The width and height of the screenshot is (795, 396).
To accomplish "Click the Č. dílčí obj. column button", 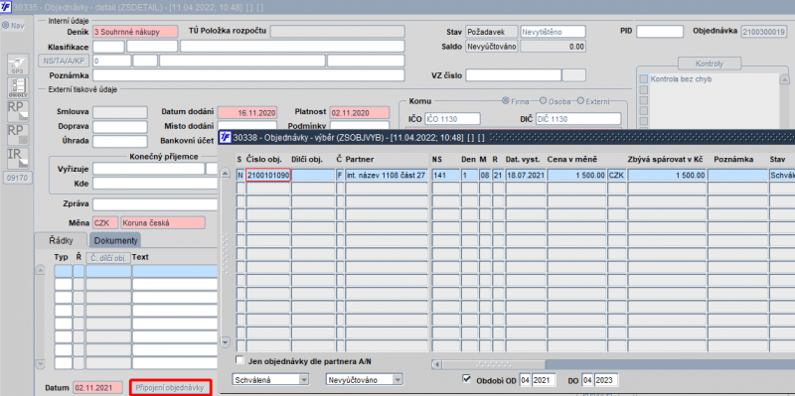I will pyautogui.click(x=108, y=257).
